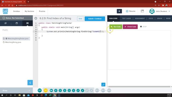Open File Explorer from taskbar

tap(20, 95)
